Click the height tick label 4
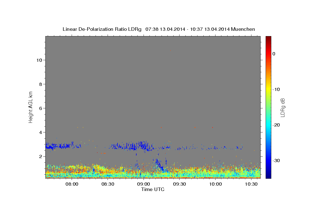This screenshot has width=322, height=214. click(x=41, y=132)
